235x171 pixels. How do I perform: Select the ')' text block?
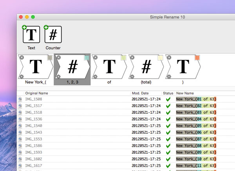pyautogui.click(x=183, y=67)
